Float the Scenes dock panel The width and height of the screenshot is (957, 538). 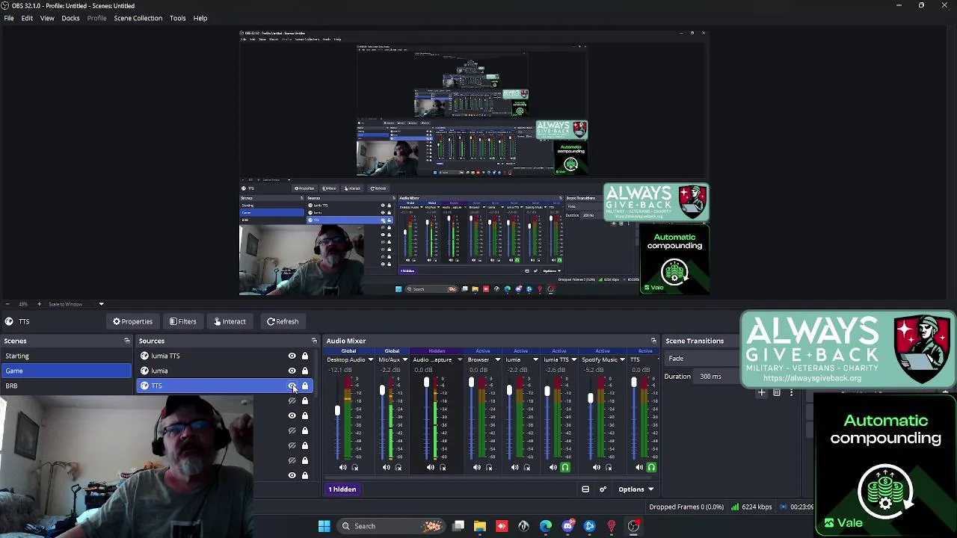(x=126, y=341)
